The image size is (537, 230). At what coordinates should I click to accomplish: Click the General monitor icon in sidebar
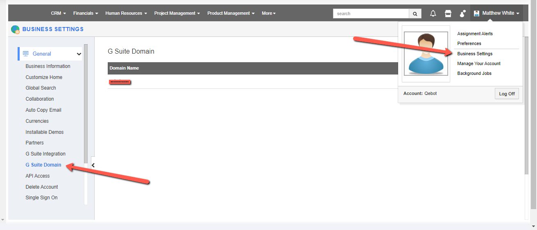click(x=26, y=54)
